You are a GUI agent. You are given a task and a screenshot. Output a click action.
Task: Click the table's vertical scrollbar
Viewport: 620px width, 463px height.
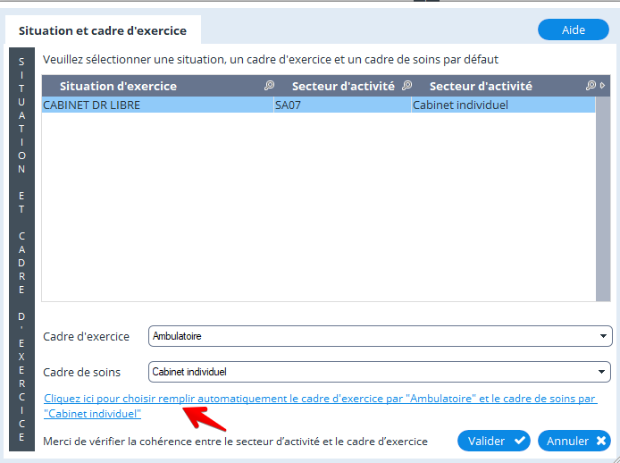[x=603, y=199]
